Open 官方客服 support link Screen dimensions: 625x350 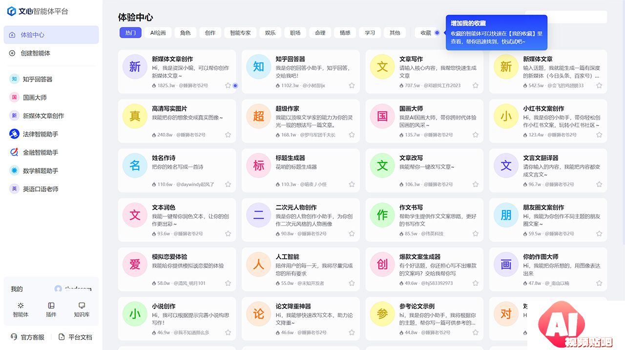28,337
